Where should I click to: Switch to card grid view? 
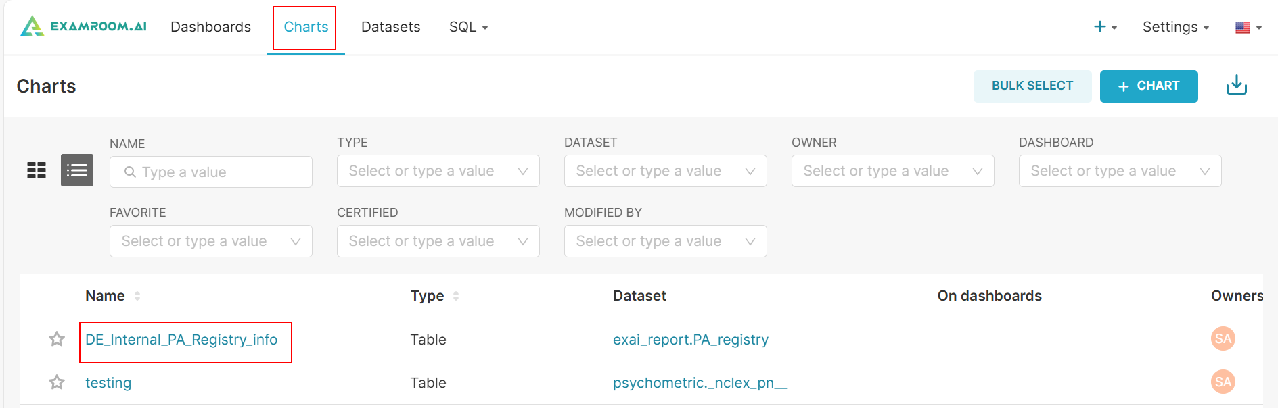[x=37, y=170]
